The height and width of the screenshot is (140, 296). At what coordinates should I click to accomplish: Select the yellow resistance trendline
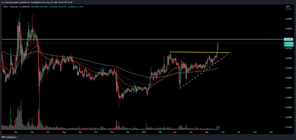coord(200,52)
